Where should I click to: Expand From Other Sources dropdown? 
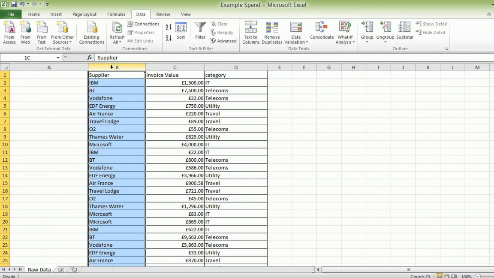coord(62,42)
